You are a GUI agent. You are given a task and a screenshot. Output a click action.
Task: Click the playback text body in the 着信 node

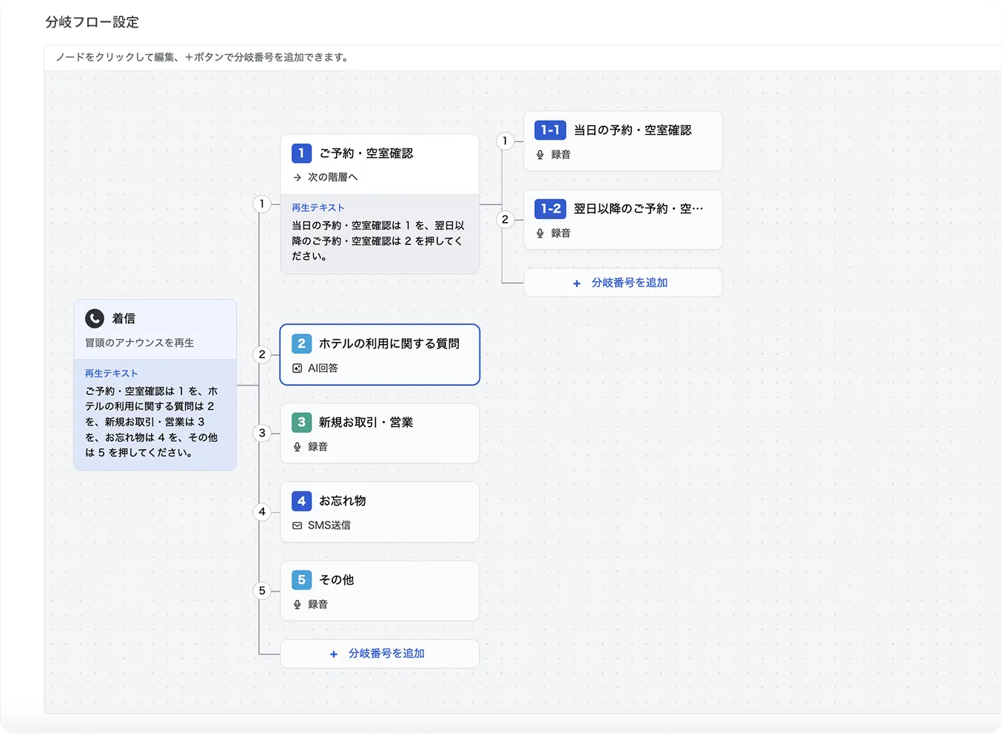coord(152,422)
